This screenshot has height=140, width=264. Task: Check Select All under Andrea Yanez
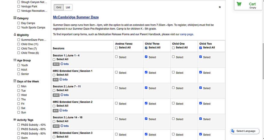[x=117, y=48]
